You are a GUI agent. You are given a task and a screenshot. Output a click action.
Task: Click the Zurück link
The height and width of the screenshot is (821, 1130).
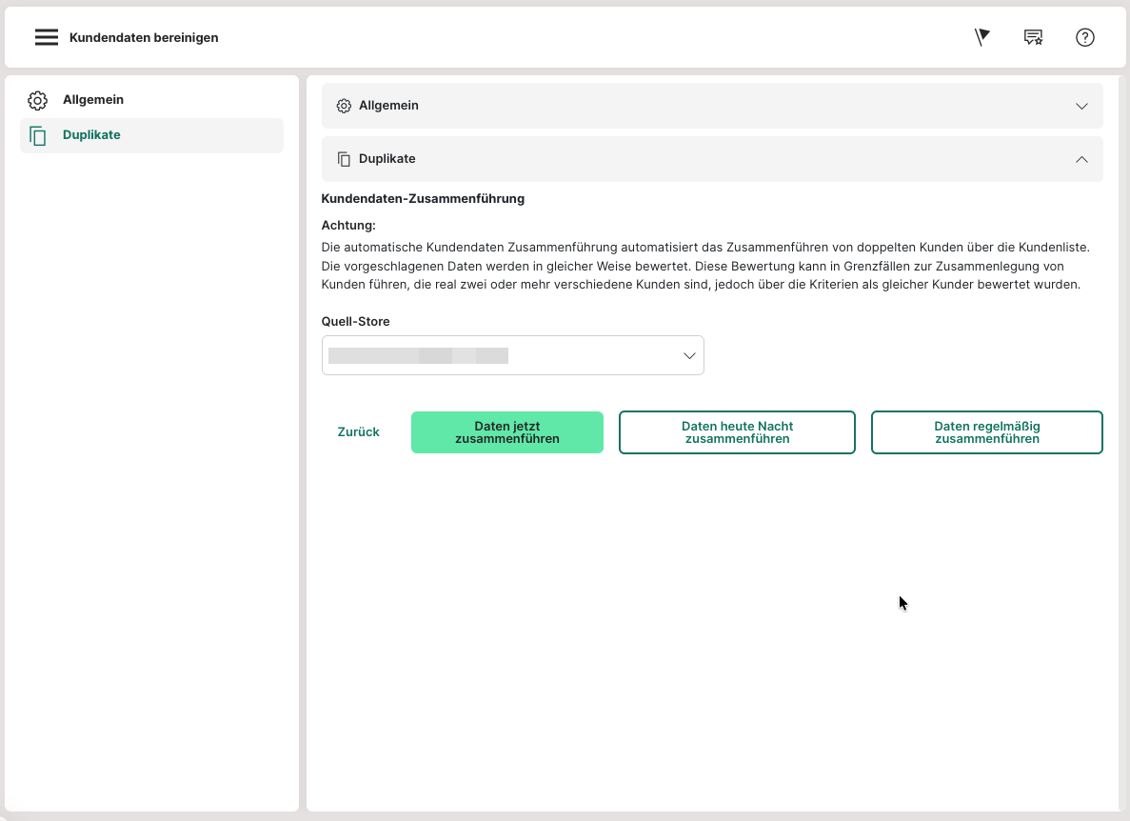point(358,432)
